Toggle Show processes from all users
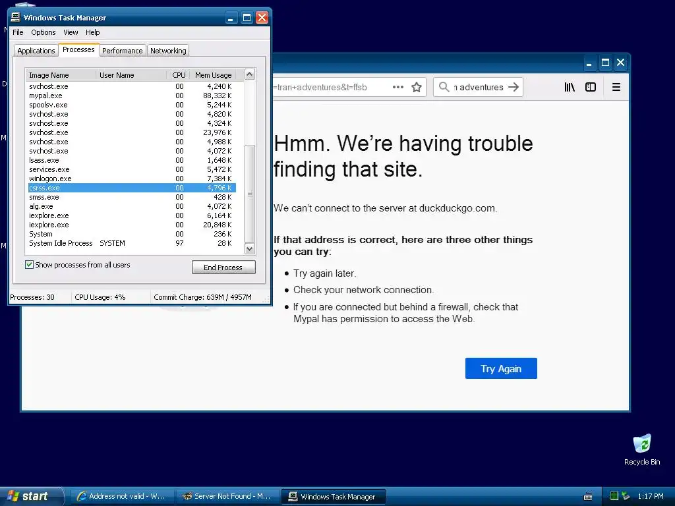675x506 pixels. [29, 265]
